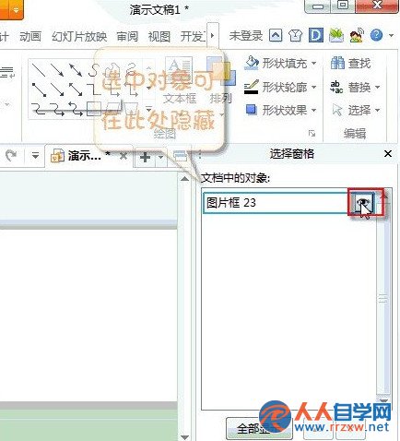
Task: Open the drawing group dialog launcher
Action: pos(312,133)
